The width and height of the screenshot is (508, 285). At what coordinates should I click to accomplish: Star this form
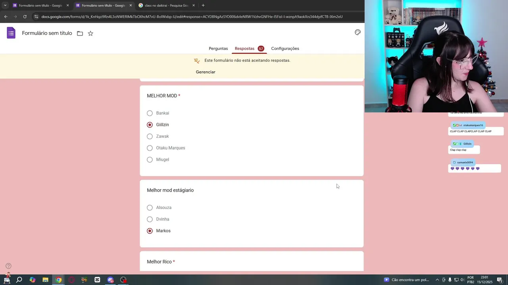coord(90,33)
